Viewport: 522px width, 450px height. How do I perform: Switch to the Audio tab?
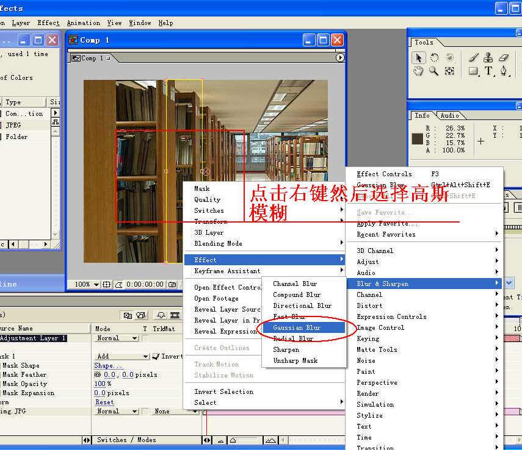tap(449, 115)
